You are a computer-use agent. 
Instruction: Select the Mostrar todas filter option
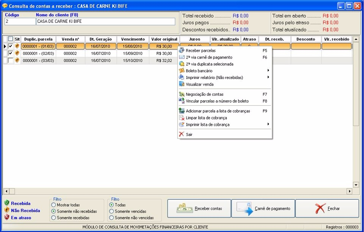click(53, 205)
